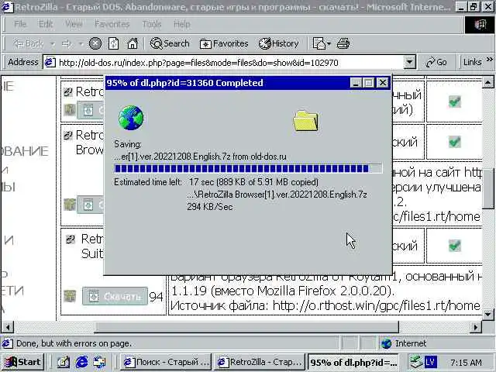Minimize the download dialog
This screenshot has width=496, height=372.
tap(356, 83)
